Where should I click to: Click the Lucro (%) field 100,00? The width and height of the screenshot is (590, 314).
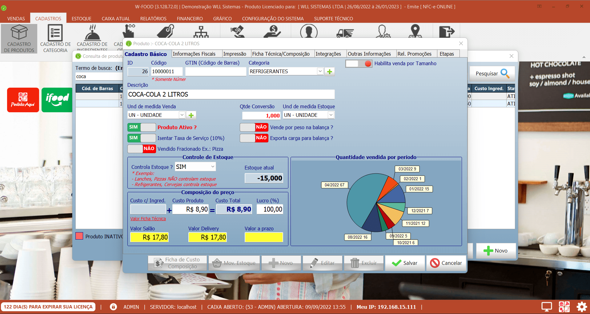coord(269,209)
